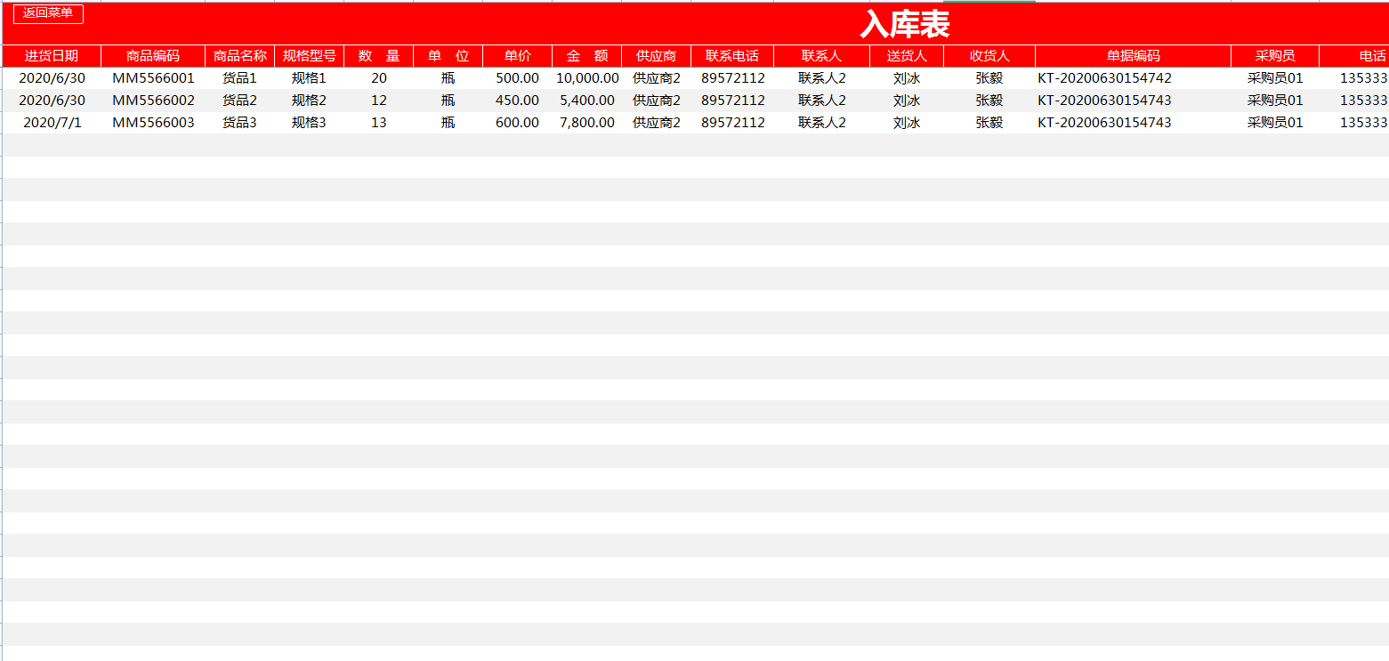Click the 货品2 product name cell
This screenshot has width=1389, height=661.
[x=242, y=100]
